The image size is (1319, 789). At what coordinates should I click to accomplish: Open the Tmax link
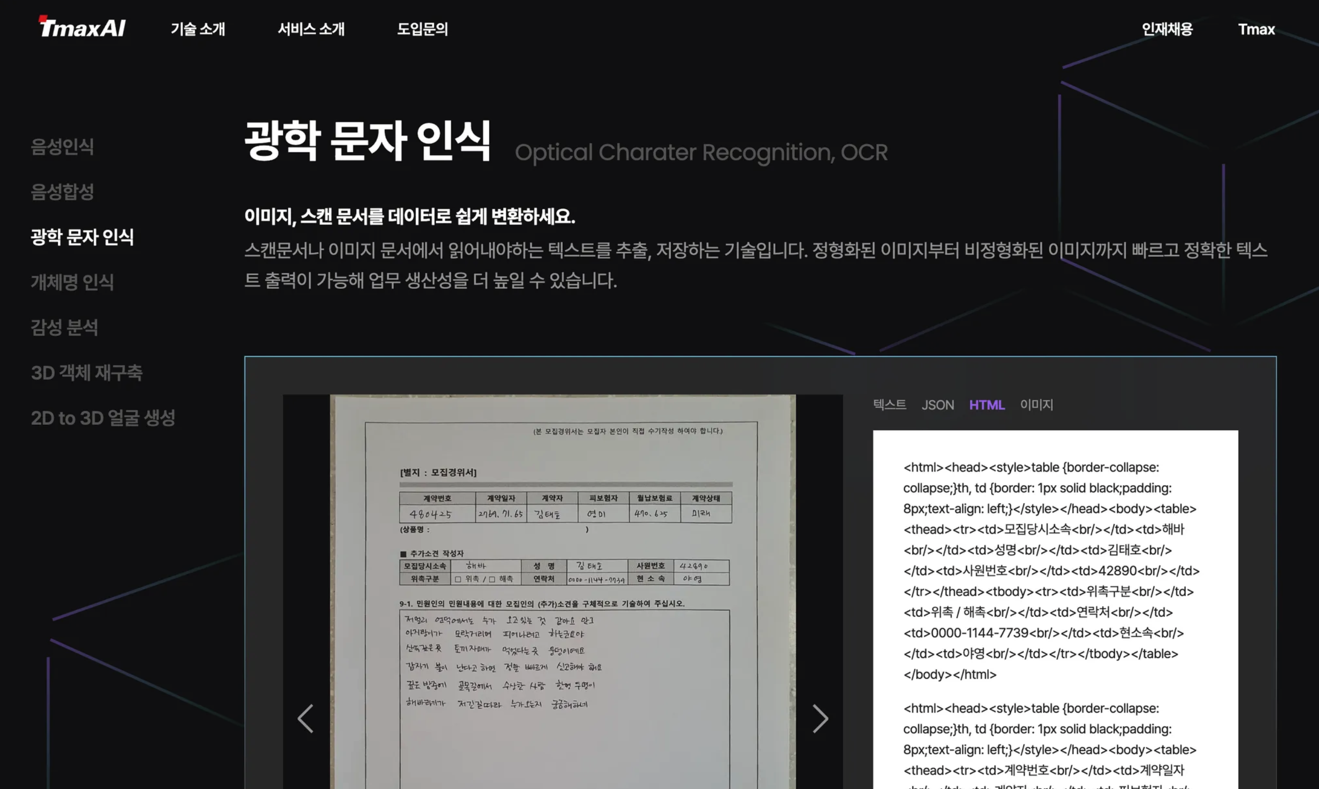coord(1256,29)
